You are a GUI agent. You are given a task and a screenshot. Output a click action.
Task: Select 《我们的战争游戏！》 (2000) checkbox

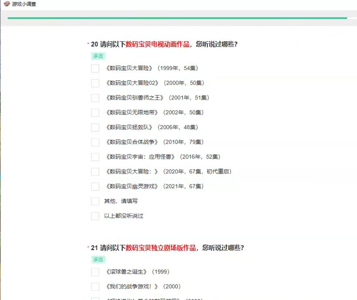tap(95, 287)
